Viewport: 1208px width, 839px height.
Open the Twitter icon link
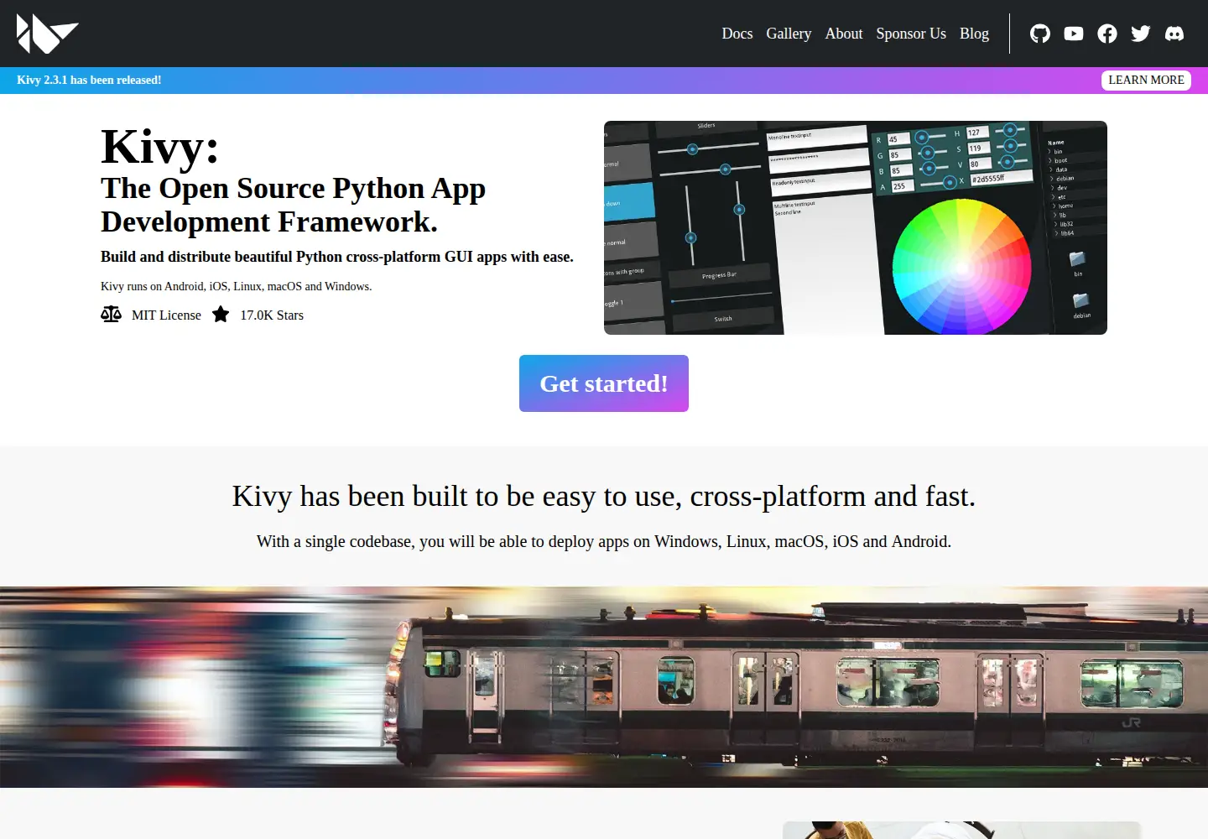coord(1141,34)
